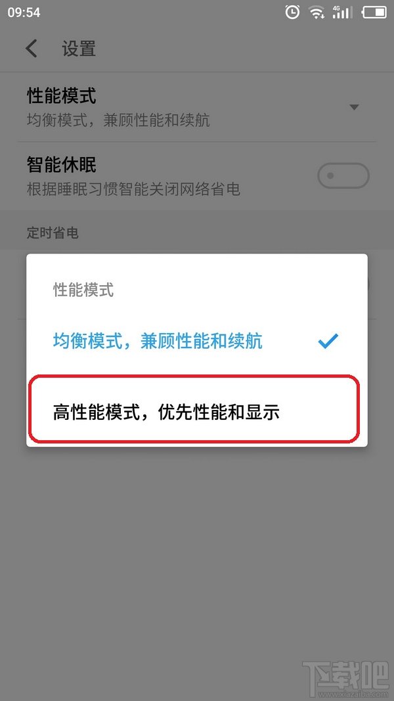This screenshot has width=394, height=701.
Task: Select 均衡模式，兼顾性能和续航 option
Action: coord(197,341)
